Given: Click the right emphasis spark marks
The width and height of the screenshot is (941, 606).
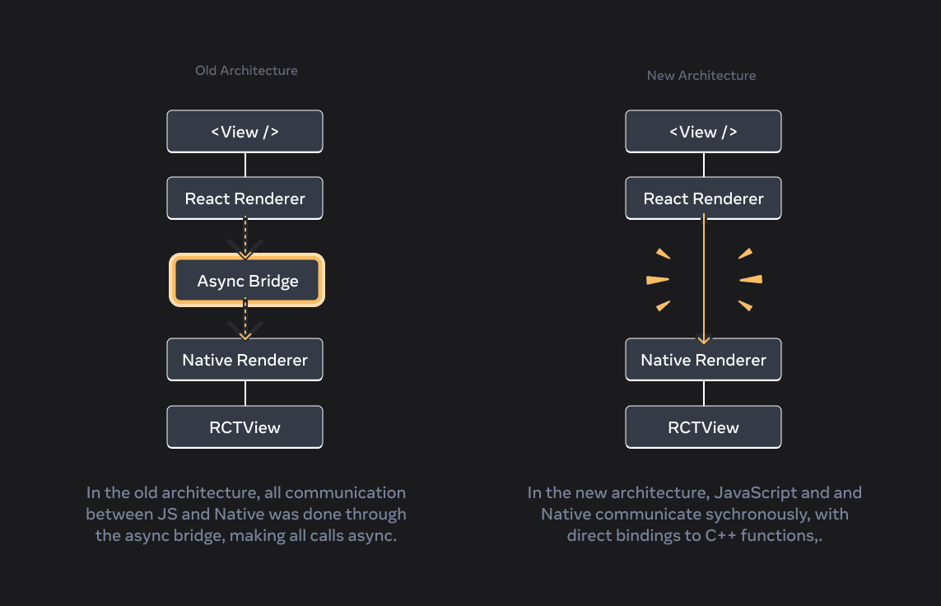Looking at the screenshot, I should click(x=748, y=280).
